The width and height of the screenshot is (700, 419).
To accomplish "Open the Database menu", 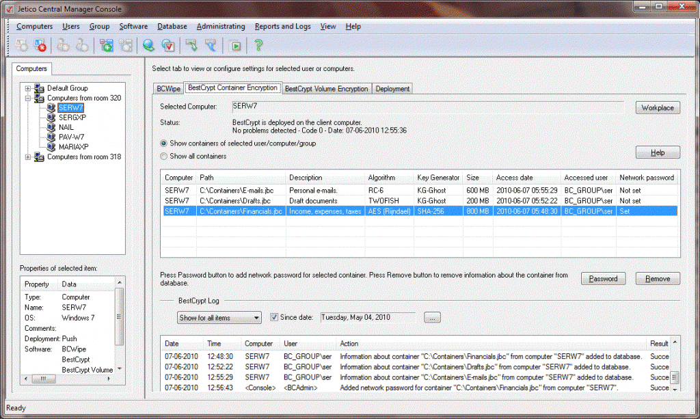I will click(172, 27).
